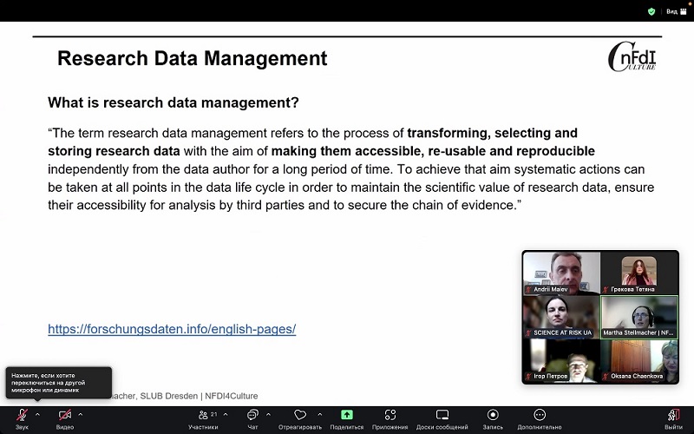
Task: Open the participants panel (Участники)
Action: click(x=203, y=416)
